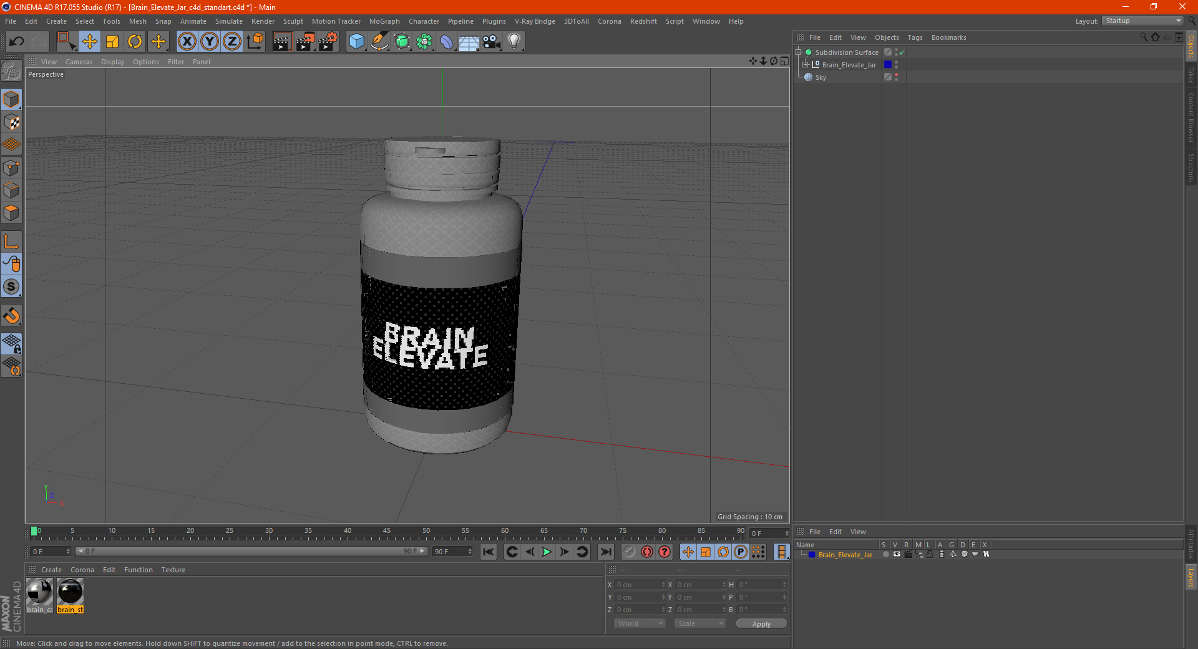Add a Subdivision Surface generator icon
1198x649 pixels.
point(402,41)
